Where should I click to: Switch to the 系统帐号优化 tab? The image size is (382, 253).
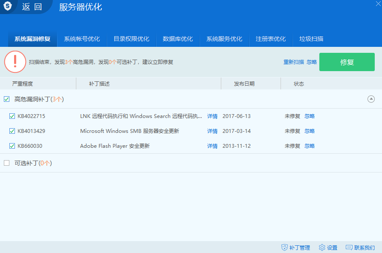point(82,39)
